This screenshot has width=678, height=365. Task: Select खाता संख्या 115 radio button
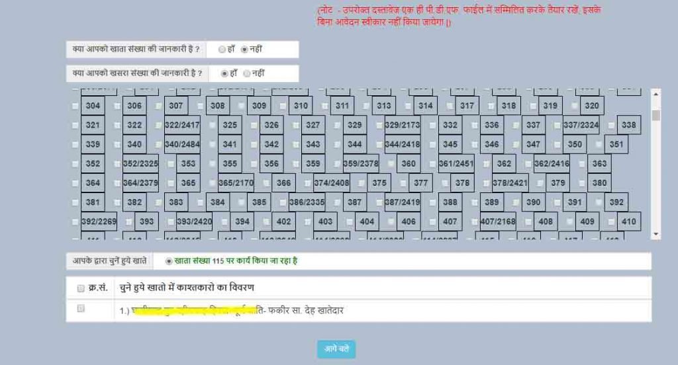point(169,261)
